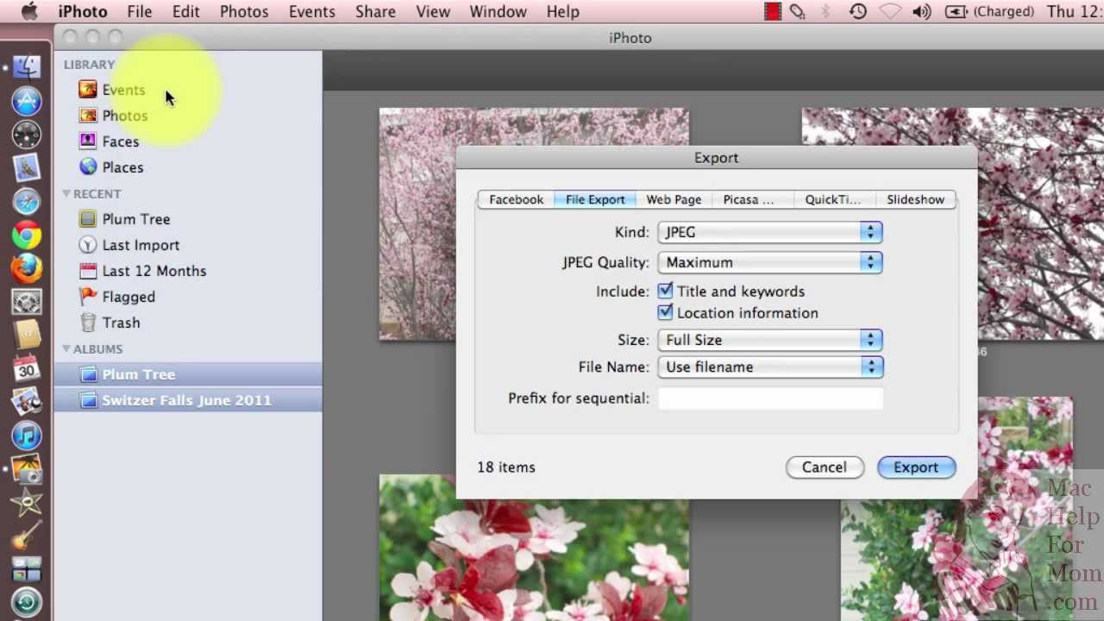Select the Plum Tree album
The width and height of the screenshot is (1104, 621).
coord(188,374)
